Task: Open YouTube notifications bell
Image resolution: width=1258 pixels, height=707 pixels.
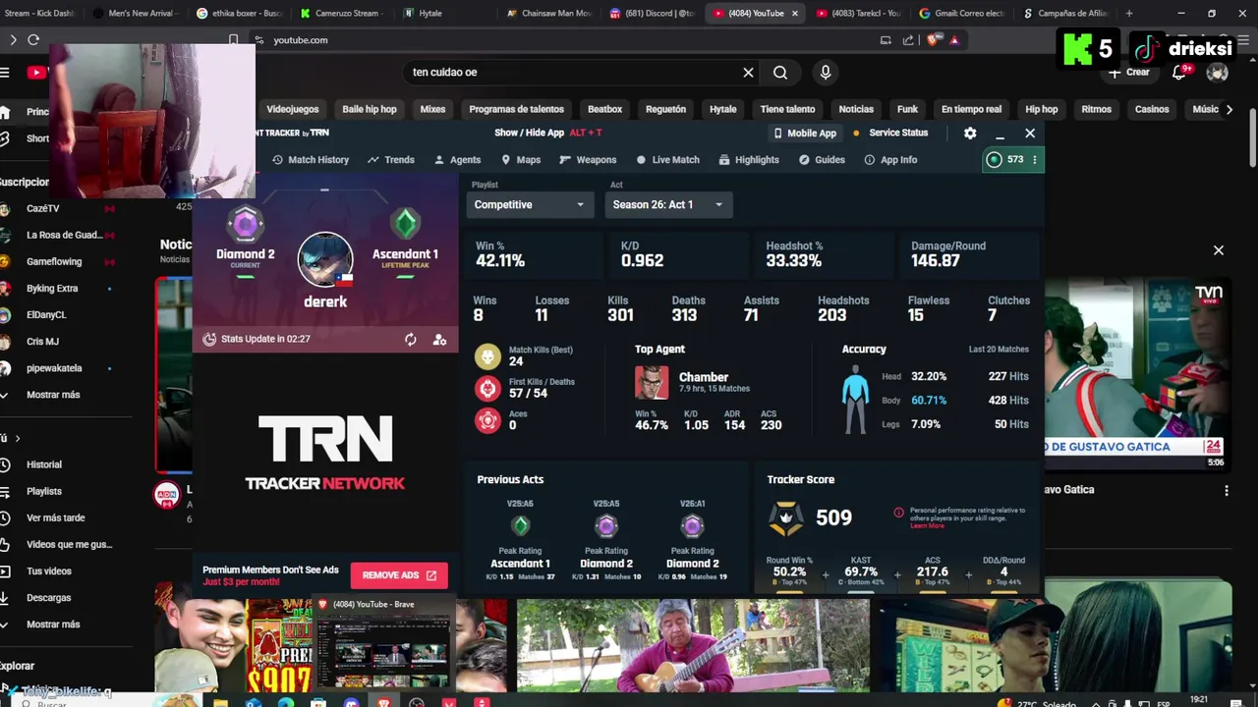Action: [1179, 72]
